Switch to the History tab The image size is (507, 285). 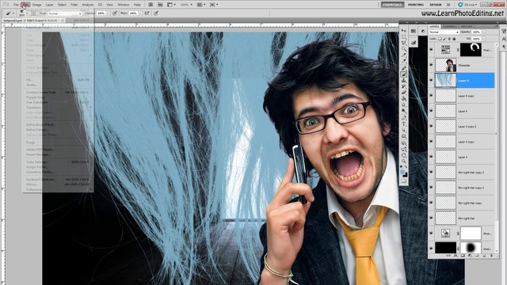coord(467,26)
